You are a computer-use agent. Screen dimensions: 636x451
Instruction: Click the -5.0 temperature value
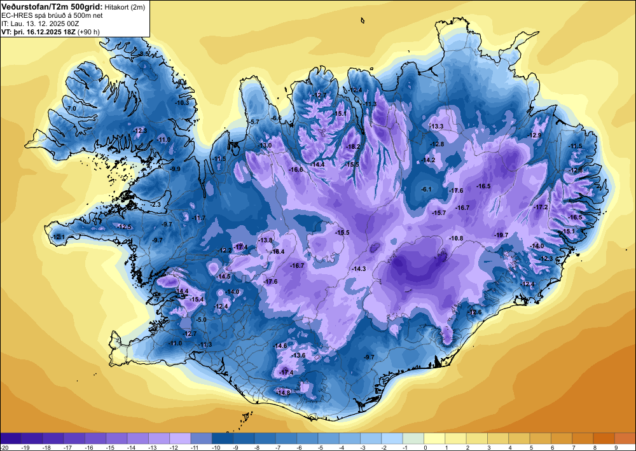click(x=201, y=319)
